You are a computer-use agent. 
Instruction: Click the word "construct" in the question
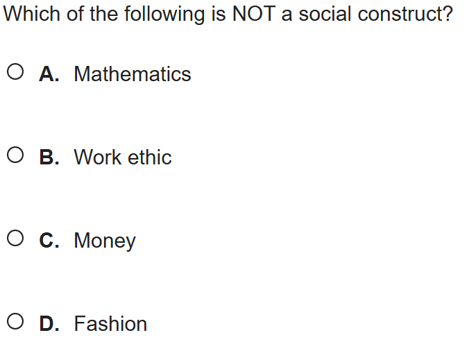click(x=398, y=15)
